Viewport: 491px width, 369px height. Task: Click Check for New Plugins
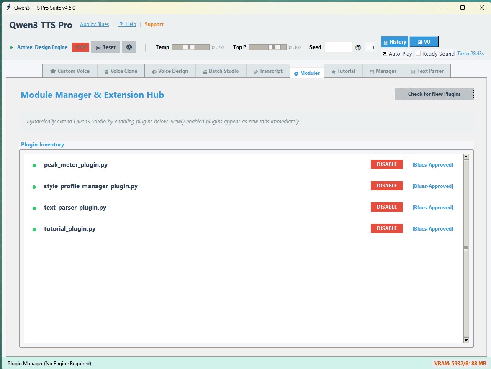tap(434, 94)
